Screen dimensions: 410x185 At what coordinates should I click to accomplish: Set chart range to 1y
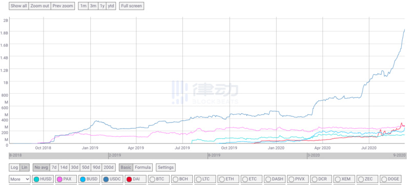tap(102, 6)
